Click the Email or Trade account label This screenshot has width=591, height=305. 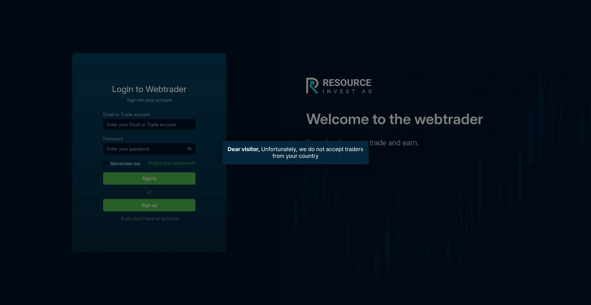tap(127, 115)
